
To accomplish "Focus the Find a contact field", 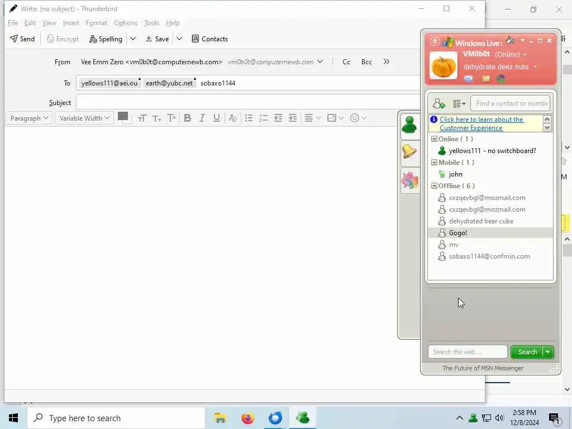I will point(510,103).
